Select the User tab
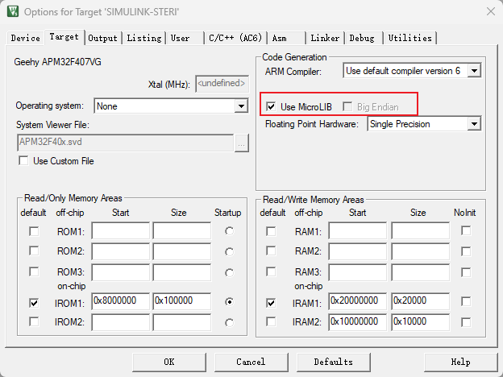 pos(185,38)
